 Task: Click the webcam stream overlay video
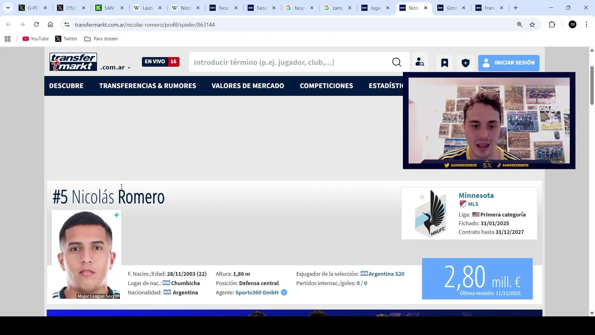coord(489,121)
